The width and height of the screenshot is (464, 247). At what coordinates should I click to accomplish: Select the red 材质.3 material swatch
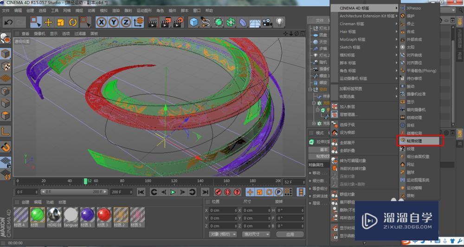(104, 215)
